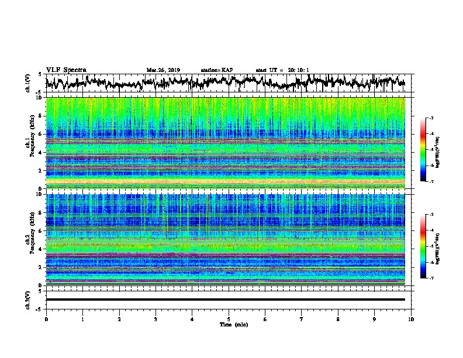Click the "ch.3(V)" axis label
This screenshot has height=358, width=463.
tap(28, 300)
